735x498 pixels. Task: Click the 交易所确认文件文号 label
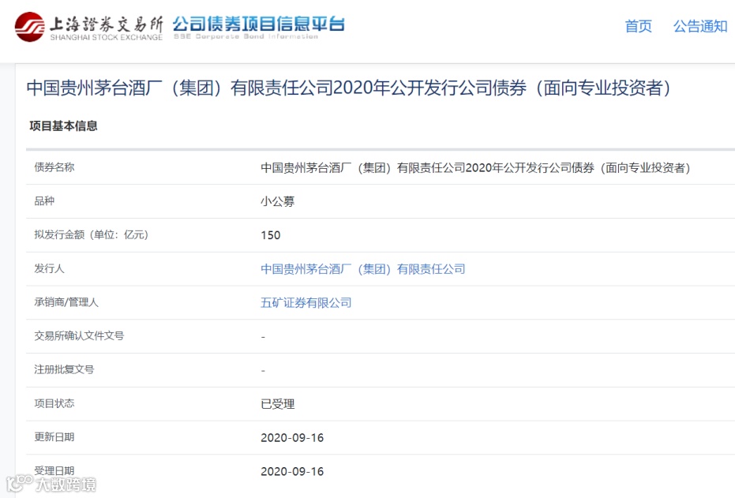[x=79, y=335]
